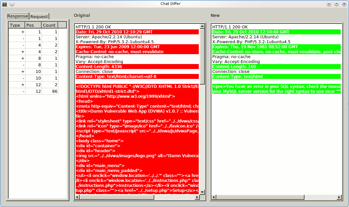349x207 pixels.
Task: Click the Original pane scroll left arrow
Action: click(x=77, y=197)
